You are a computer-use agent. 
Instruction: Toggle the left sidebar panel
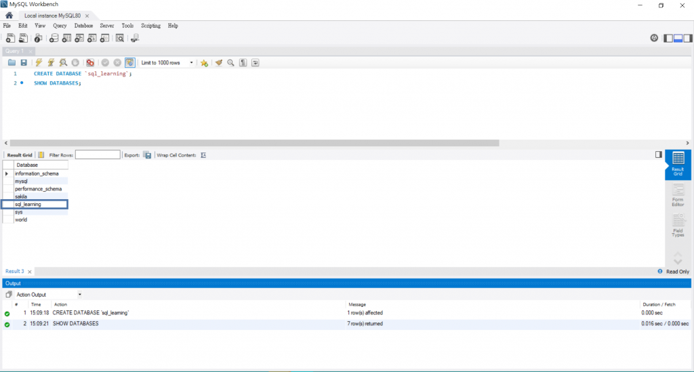coord(668,39)
